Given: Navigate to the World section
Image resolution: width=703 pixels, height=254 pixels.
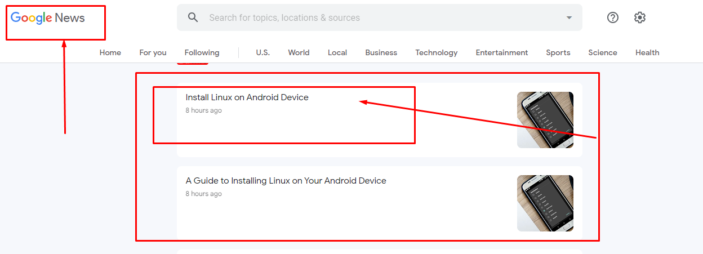Looking at the screenshot, I should pos(299,52).
